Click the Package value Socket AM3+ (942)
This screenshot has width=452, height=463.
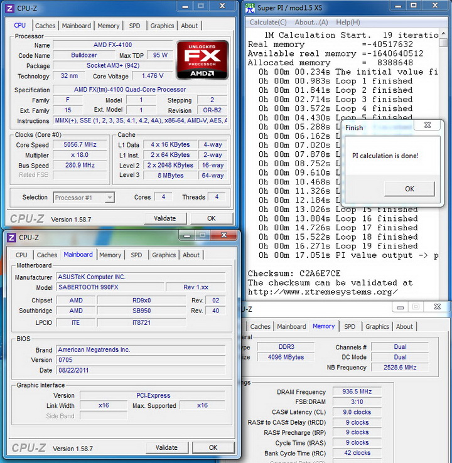(x=112, y=65)
